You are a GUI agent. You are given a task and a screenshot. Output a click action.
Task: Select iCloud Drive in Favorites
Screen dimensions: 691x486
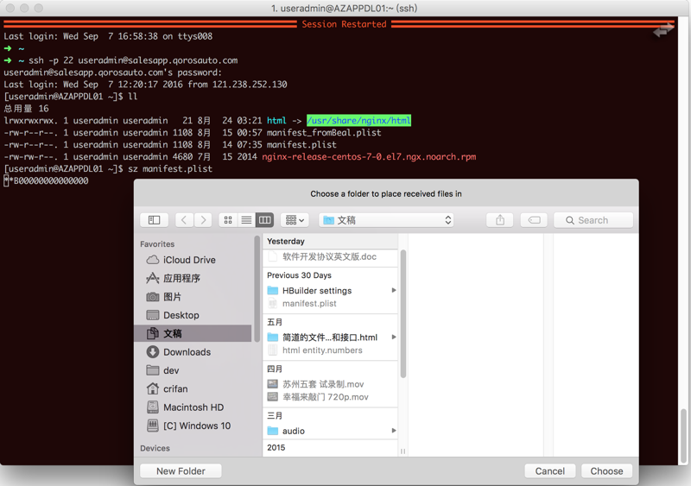[193, 260]
